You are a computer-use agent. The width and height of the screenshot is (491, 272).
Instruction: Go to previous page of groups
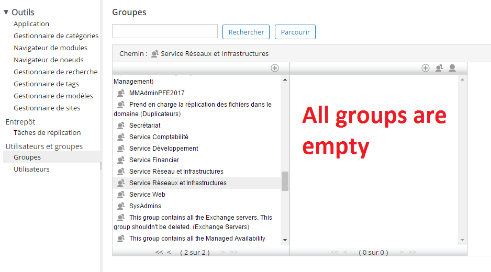(169, 252)
